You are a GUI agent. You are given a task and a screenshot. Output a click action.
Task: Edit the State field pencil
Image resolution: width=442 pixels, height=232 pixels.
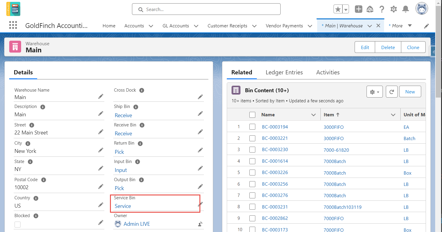[101, 168]
